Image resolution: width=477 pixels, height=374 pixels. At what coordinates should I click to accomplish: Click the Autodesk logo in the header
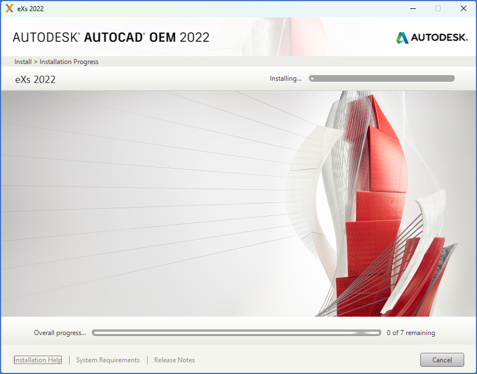(x=432, y=38)
